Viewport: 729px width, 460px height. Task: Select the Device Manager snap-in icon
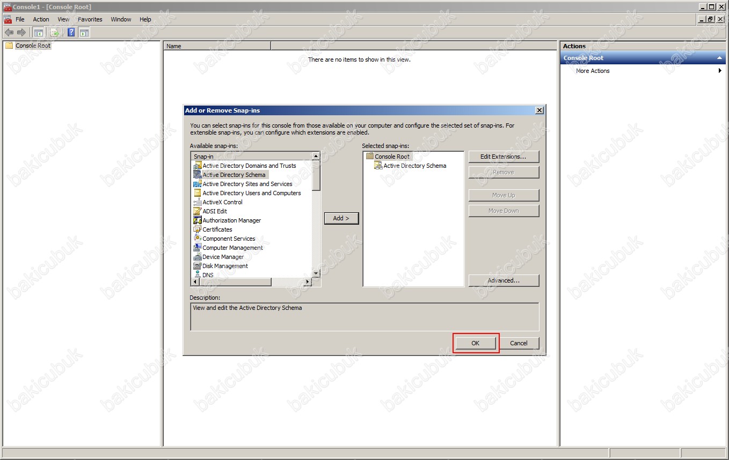[198, 257]
